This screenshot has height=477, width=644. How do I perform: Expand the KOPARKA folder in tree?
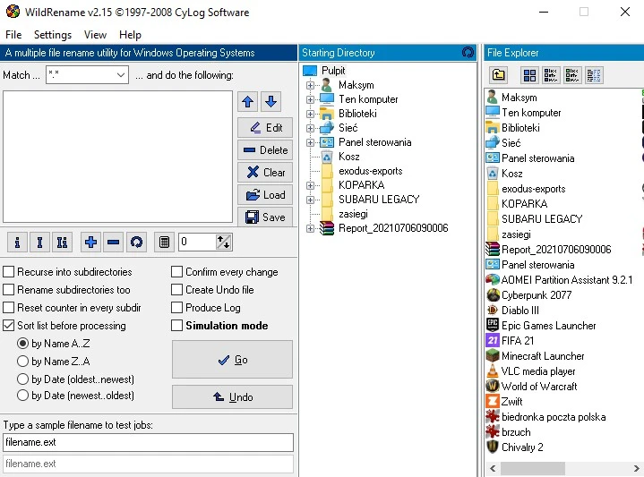tap(311, 185)
